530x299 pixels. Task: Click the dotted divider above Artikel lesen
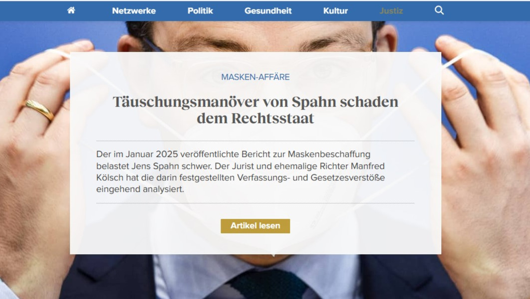point(255,203)
